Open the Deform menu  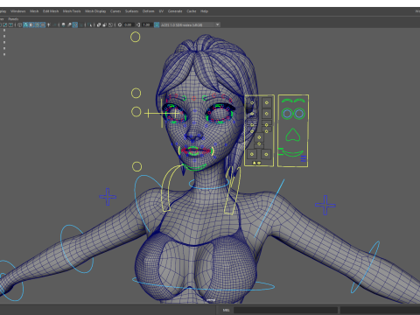148,11
